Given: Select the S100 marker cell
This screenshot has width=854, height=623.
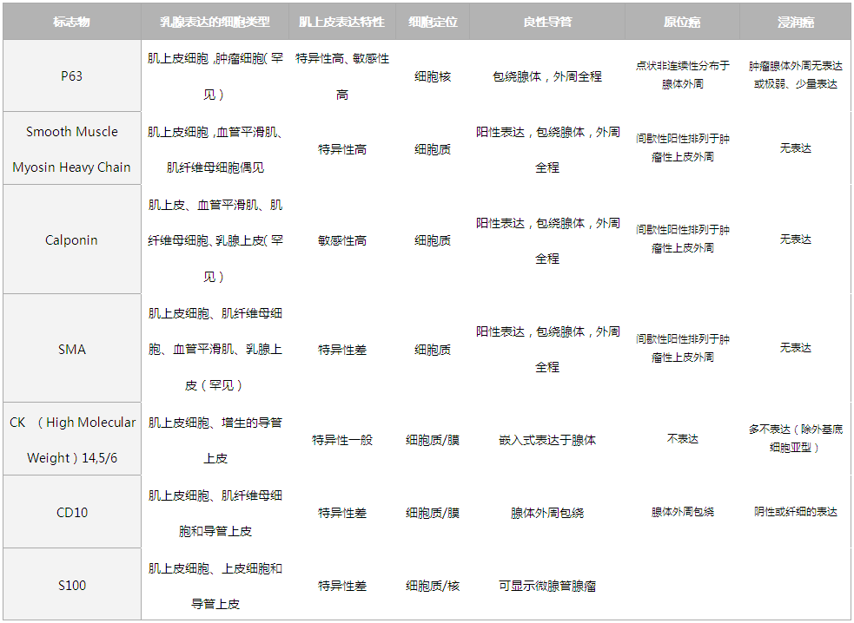Looking at the screenshot, I should [72, 586].
